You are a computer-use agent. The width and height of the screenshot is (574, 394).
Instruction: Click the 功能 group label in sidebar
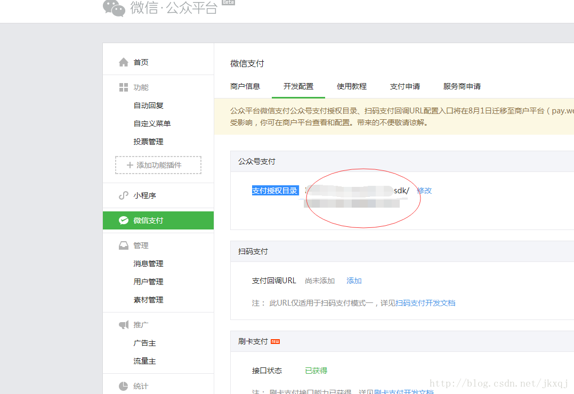[x=141, y=87]
